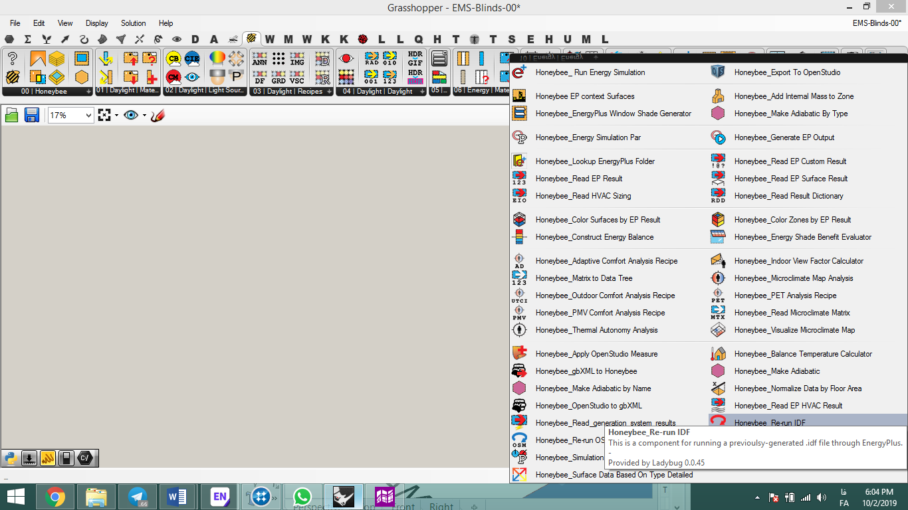The height and width of the screenshot is (510, 908).
Task: Select the Ladybug red beetle tab
Action: click(x=362, y=39)
